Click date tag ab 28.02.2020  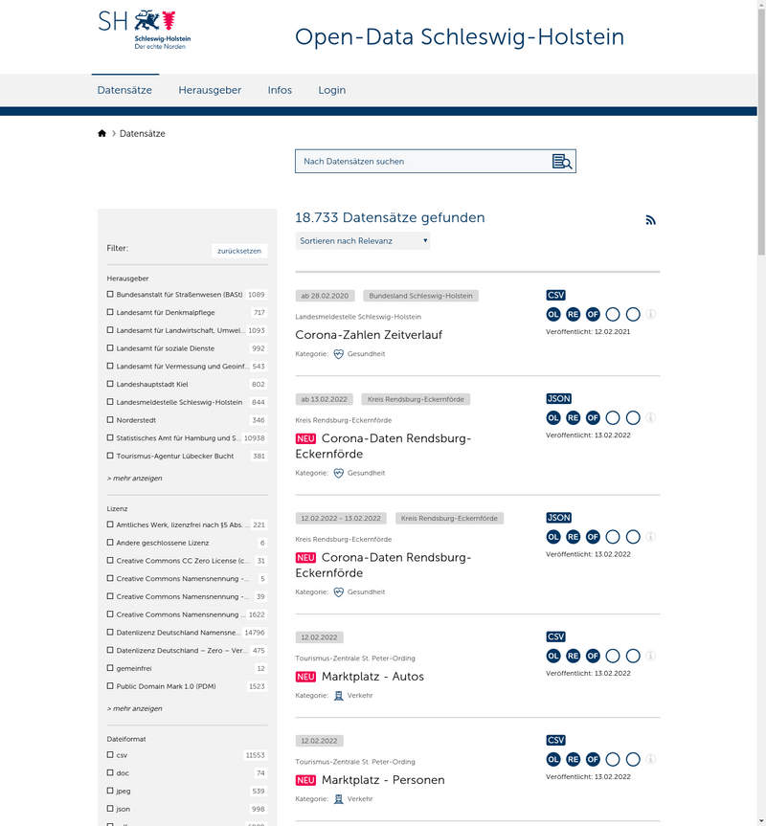[x=325, y=296]
